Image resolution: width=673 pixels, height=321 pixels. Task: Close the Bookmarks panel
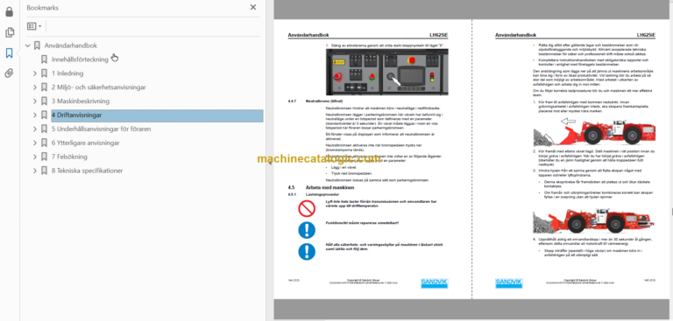pos(253,7)
